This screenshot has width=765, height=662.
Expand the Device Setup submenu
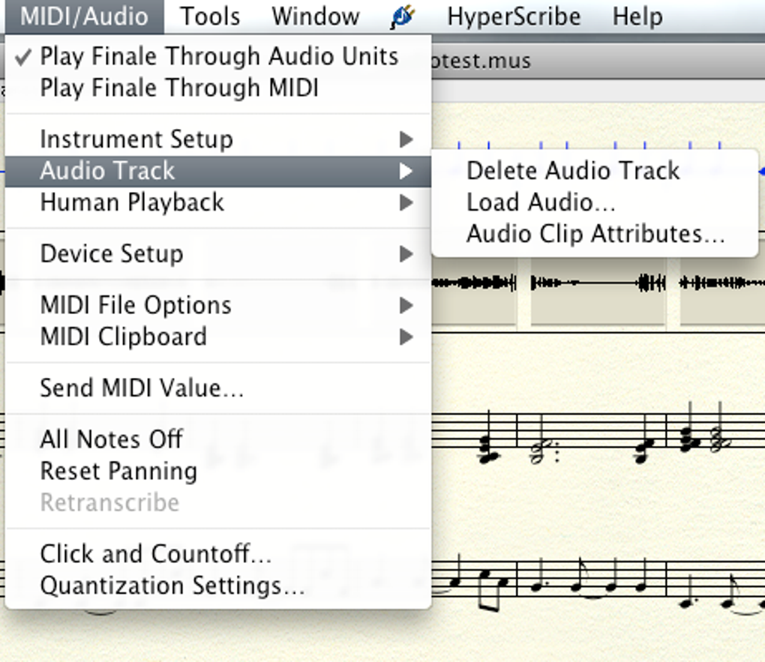coord(218,253)
